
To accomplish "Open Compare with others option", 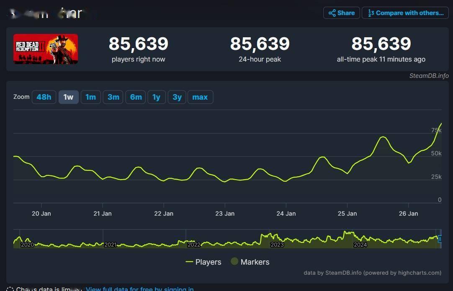I will [405, 13].
